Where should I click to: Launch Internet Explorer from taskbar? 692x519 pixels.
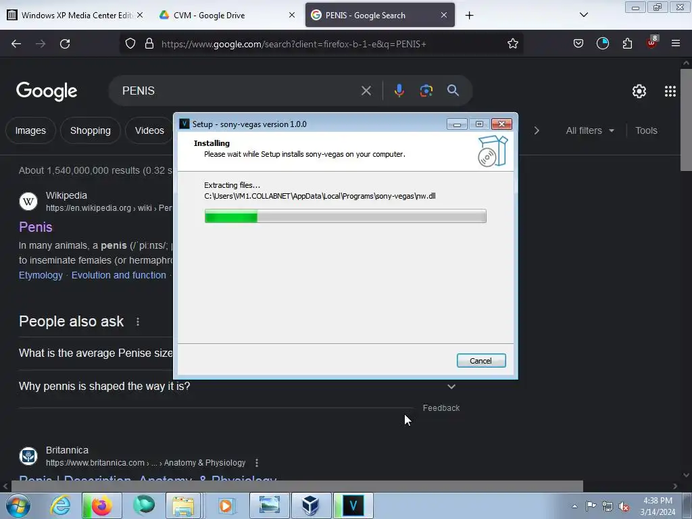click(60, 505)
